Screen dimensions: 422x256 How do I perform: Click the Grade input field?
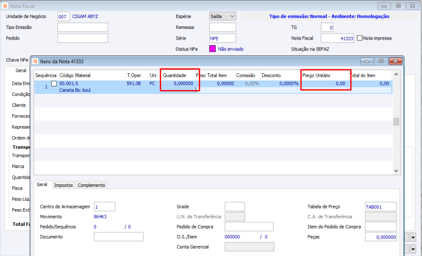point(235,206)
